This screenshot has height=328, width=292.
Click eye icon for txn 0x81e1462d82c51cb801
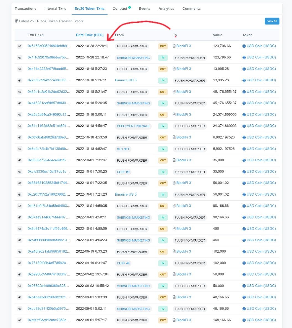tap(20, 126)
